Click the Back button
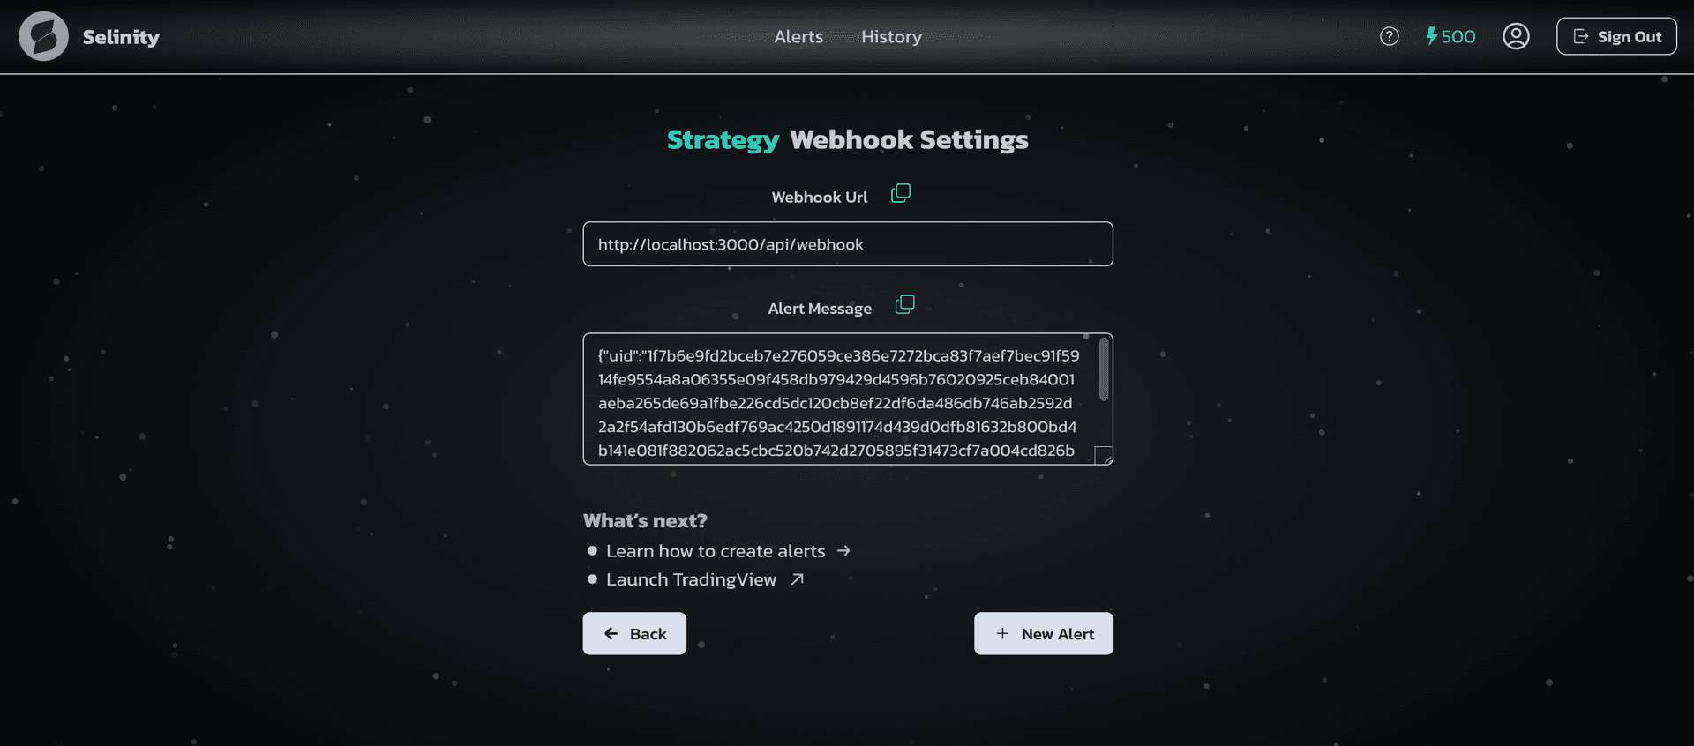This screenshot has height=746, width=1694. click(634, 634)
